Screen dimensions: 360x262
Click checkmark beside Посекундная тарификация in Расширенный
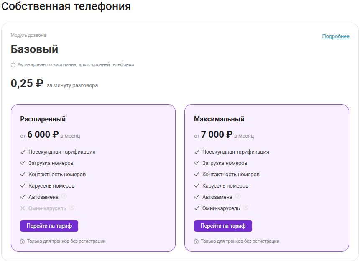click(x=23, y=152)
